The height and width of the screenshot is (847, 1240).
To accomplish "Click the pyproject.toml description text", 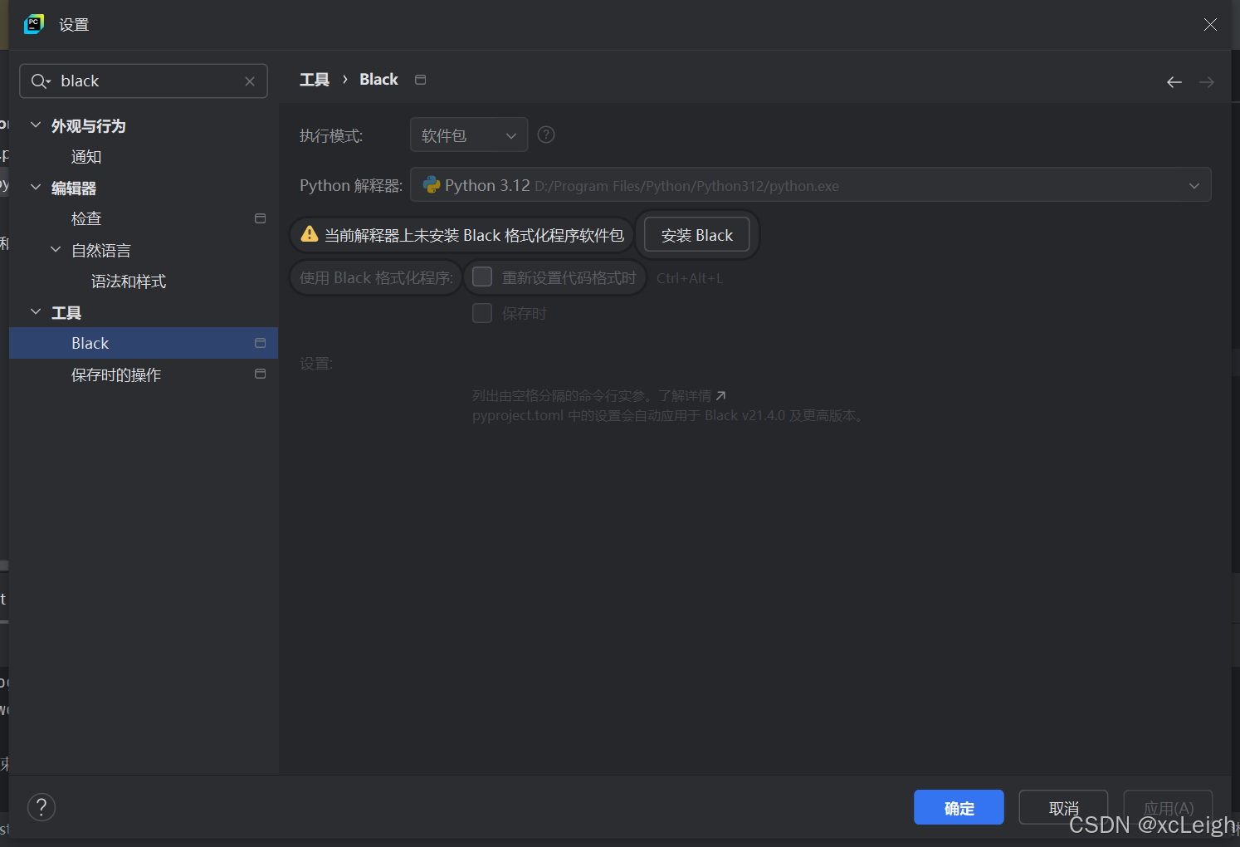I will click(x=669, y=415).
